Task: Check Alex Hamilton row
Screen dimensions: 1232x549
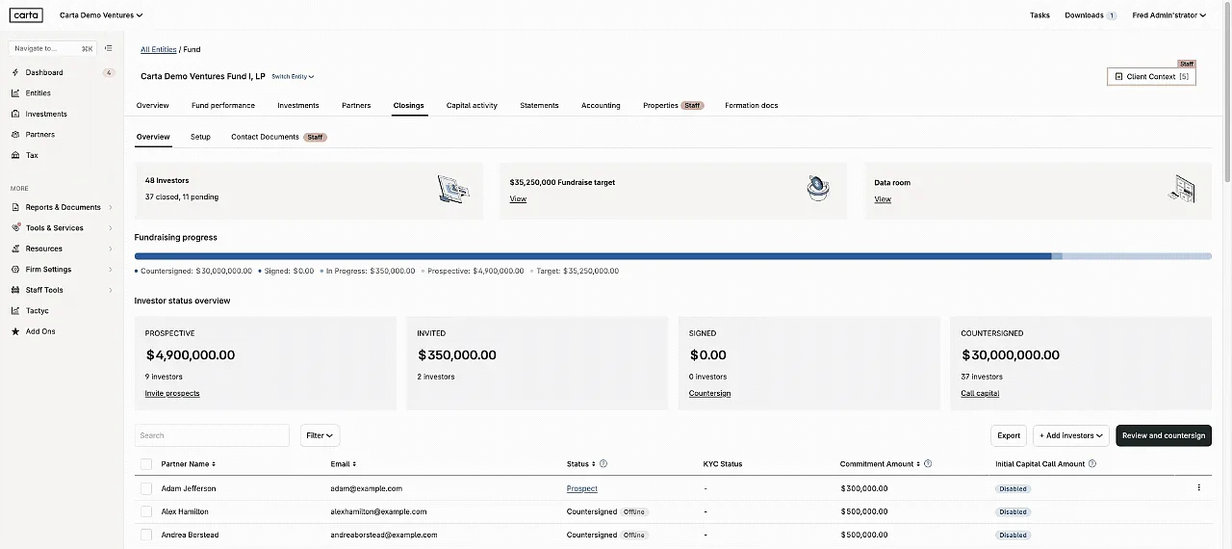Action: pos(146,511)
